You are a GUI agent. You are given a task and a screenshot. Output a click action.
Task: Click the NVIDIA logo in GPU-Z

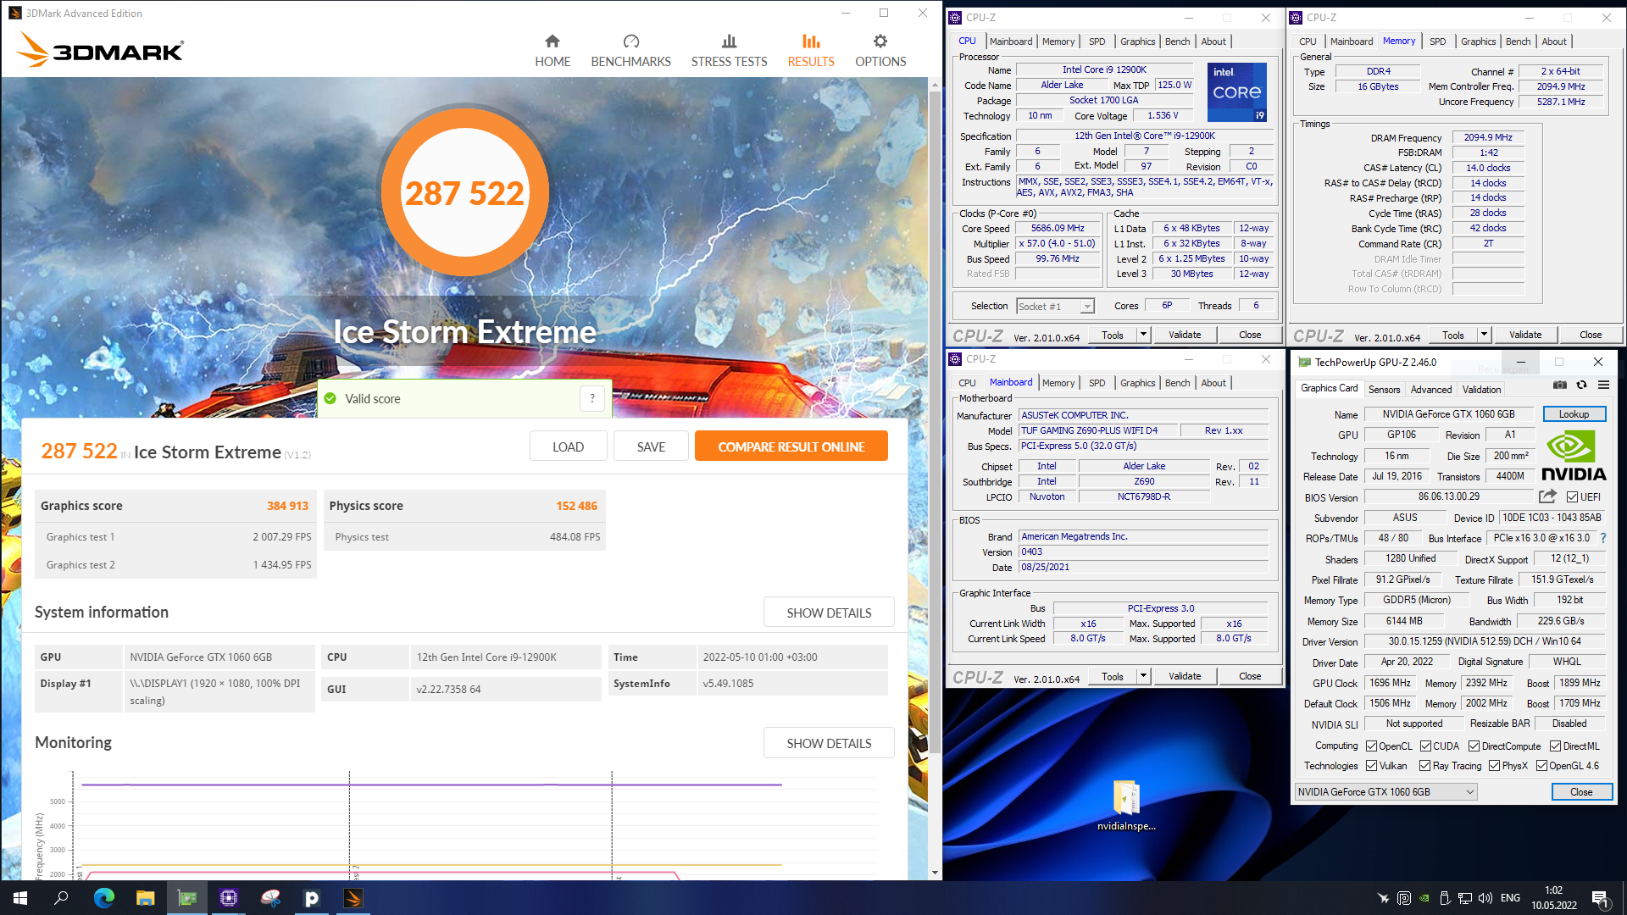[x=1574, y=457]
